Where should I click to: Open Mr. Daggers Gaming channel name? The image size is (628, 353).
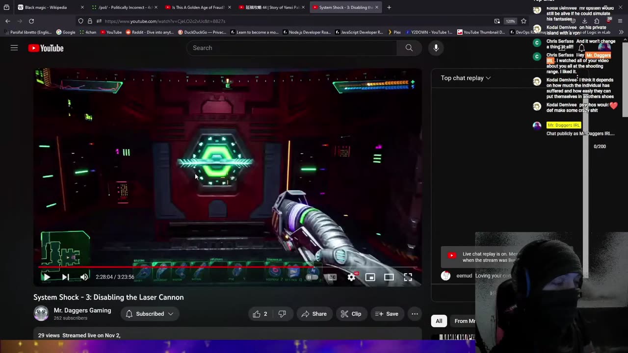coord(82,310)
